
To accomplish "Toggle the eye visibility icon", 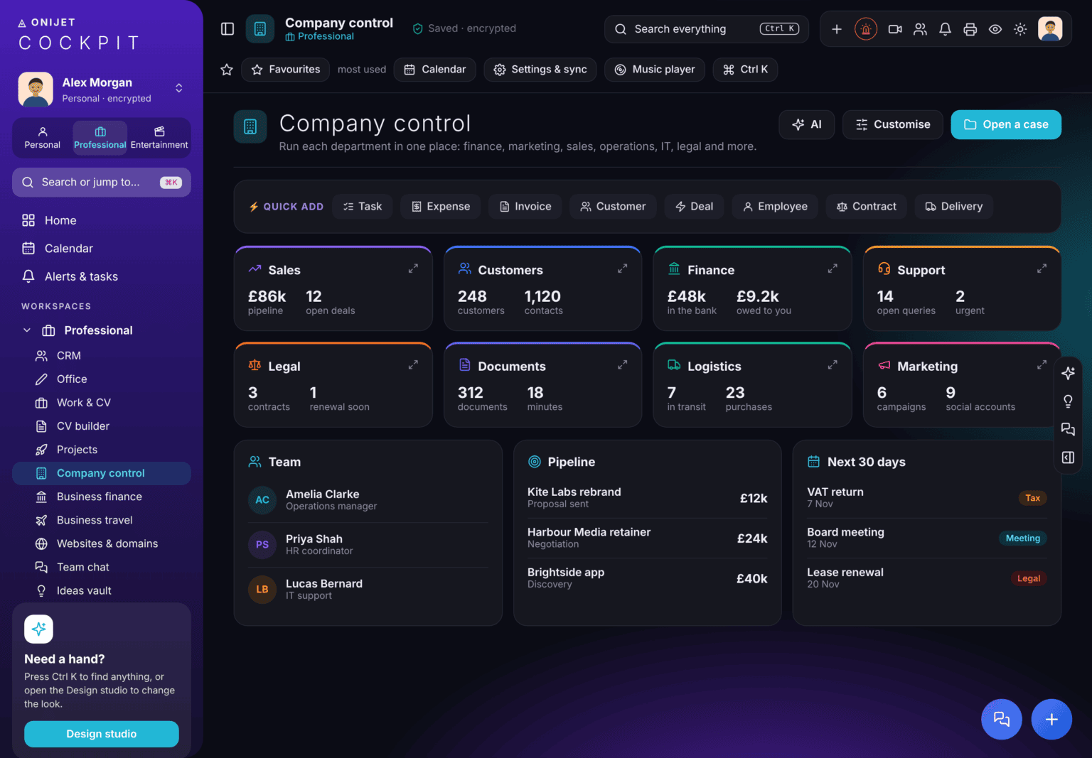I will point(995,29).
